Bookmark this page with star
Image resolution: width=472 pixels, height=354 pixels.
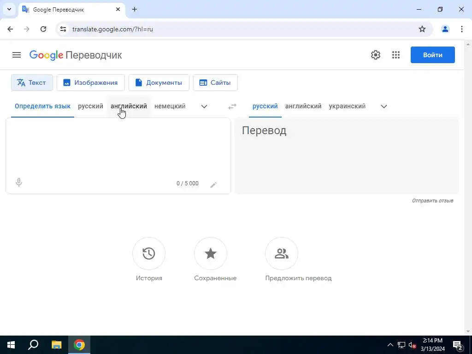(422, 29)
